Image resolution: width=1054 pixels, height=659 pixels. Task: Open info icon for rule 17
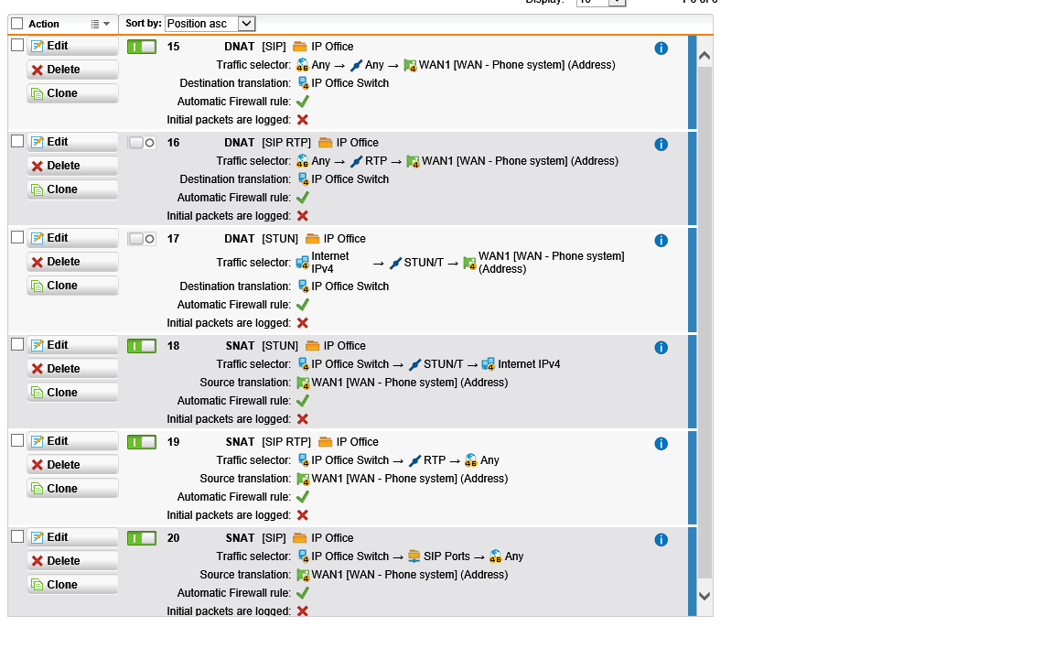(x=661, y=241)
